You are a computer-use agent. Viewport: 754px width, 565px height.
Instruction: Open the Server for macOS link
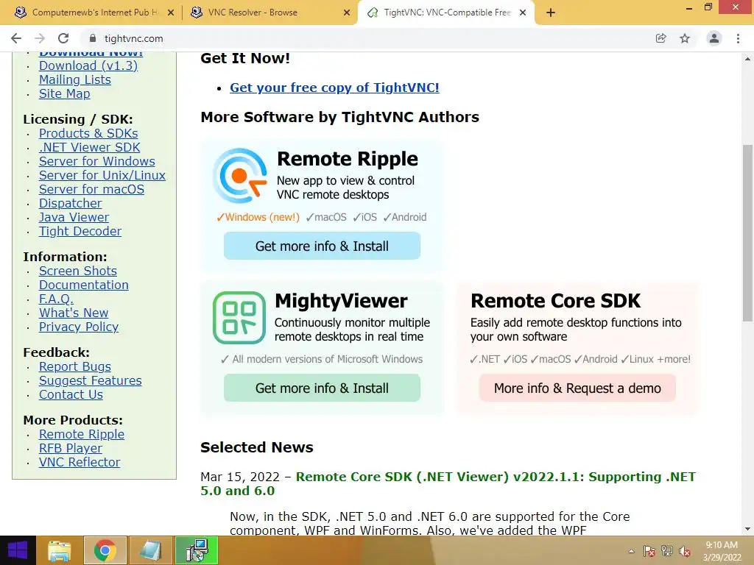pos(91,189)
